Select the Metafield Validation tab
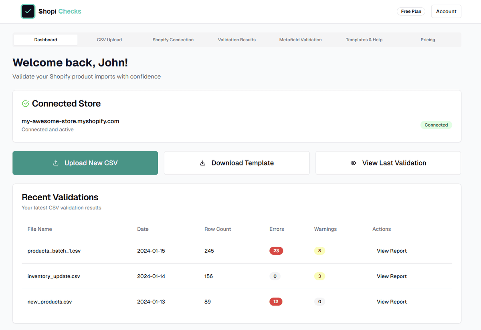Viewport: 481px width, 330px height. click(x=300, y=40)
